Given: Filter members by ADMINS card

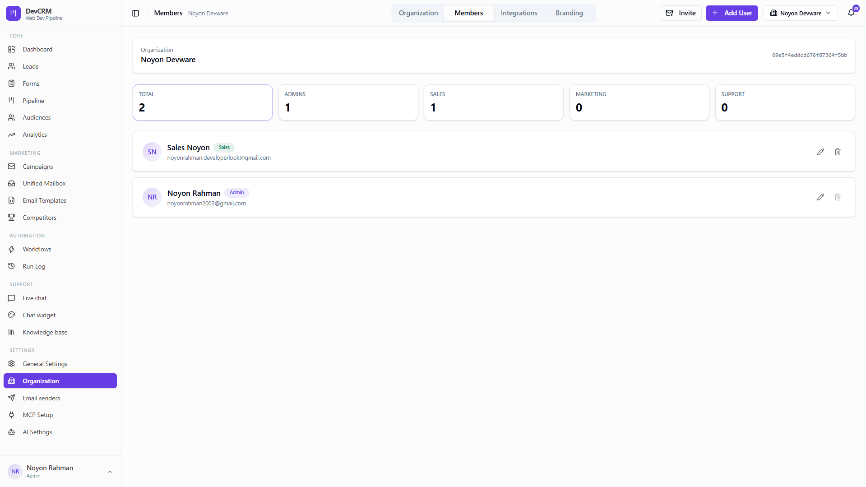Looking at the screenshot, I should click(348, 102).
